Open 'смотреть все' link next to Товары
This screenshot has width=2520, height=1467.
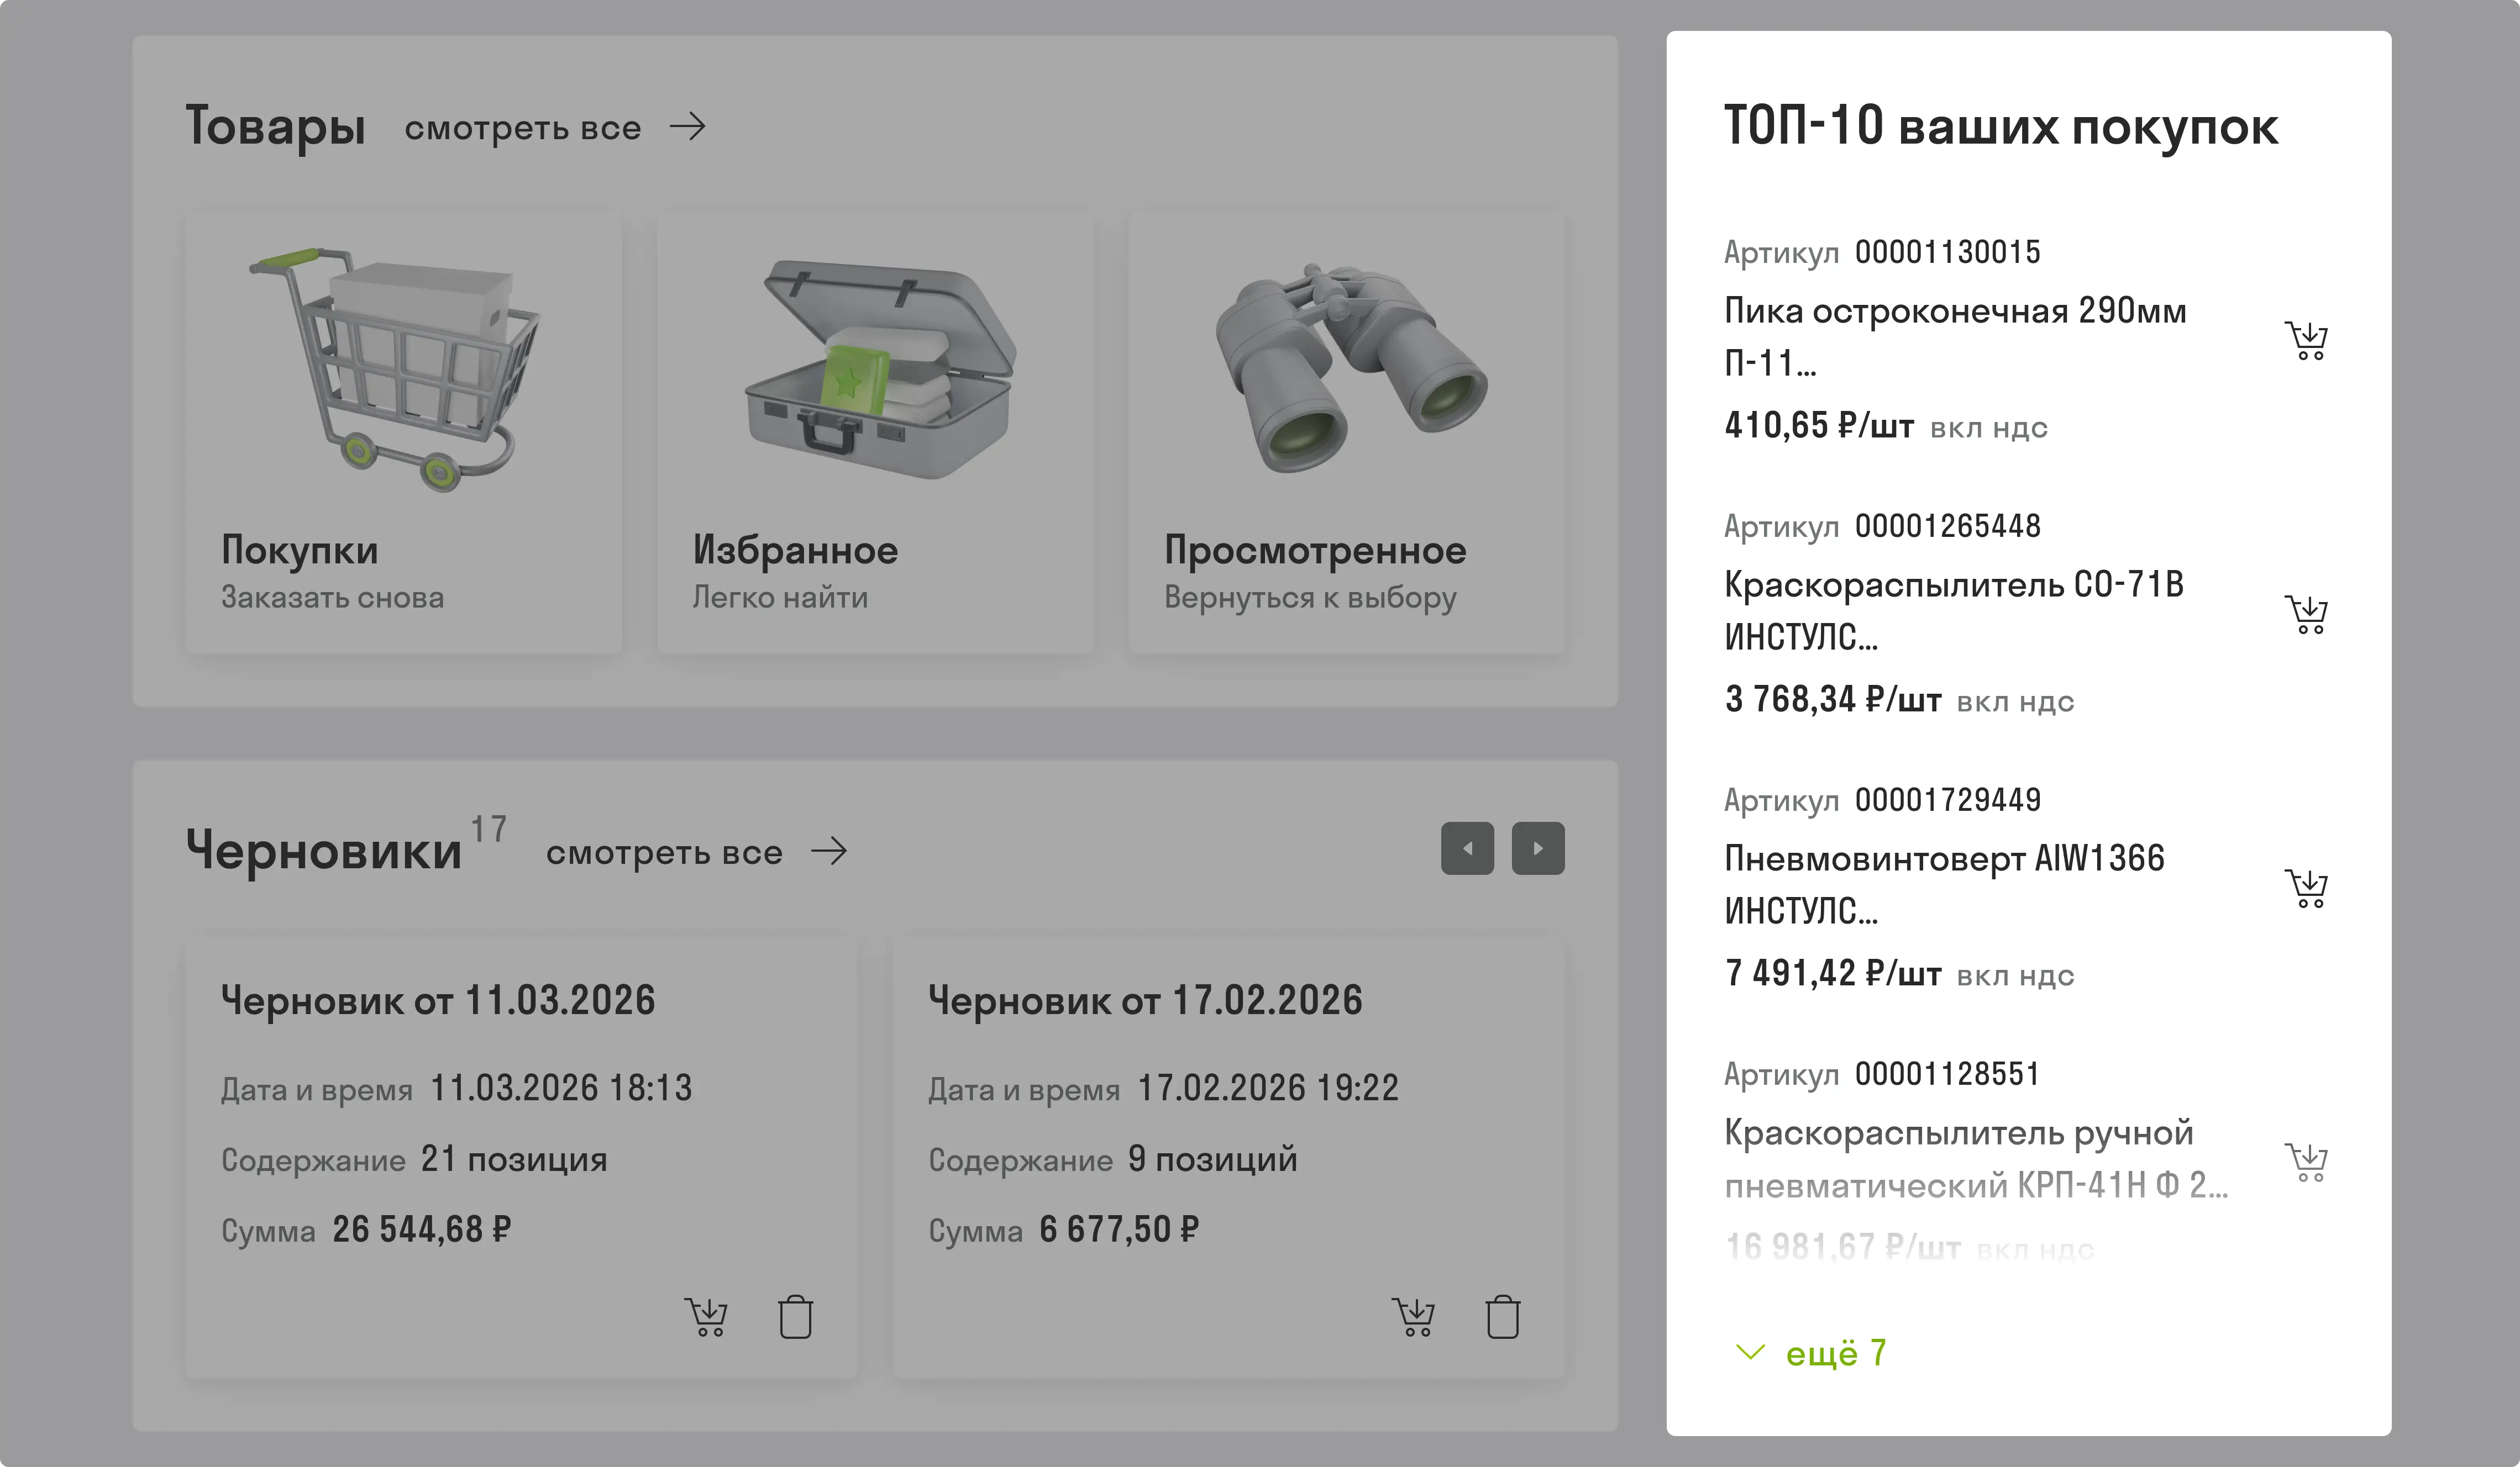tap(523, 128)
